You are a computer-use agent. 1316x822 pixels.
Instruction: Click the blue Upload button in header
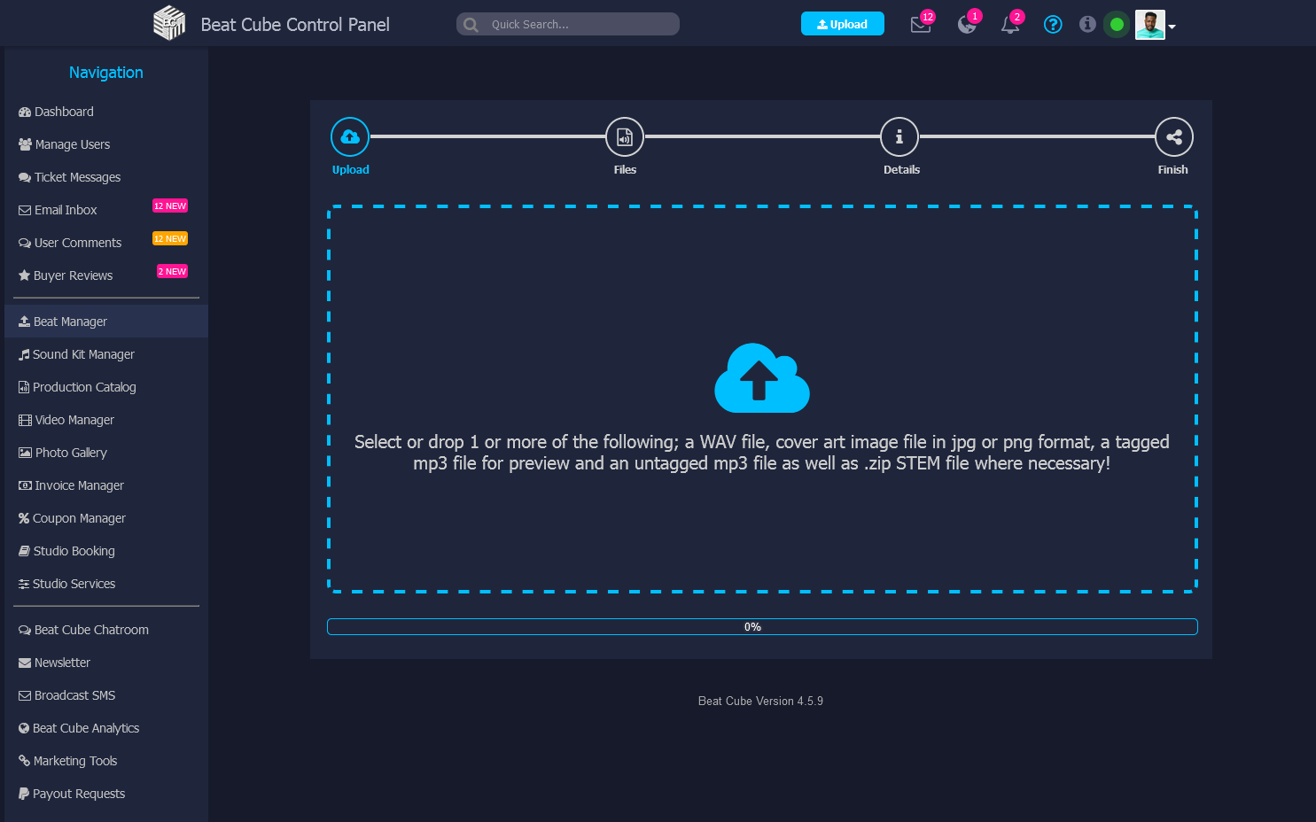[842, 24]
